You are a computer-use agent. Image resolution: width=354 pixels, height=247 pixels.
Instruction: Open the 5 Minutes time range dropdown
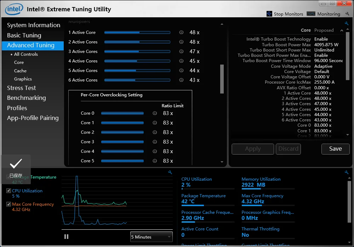tap(151, 237)
